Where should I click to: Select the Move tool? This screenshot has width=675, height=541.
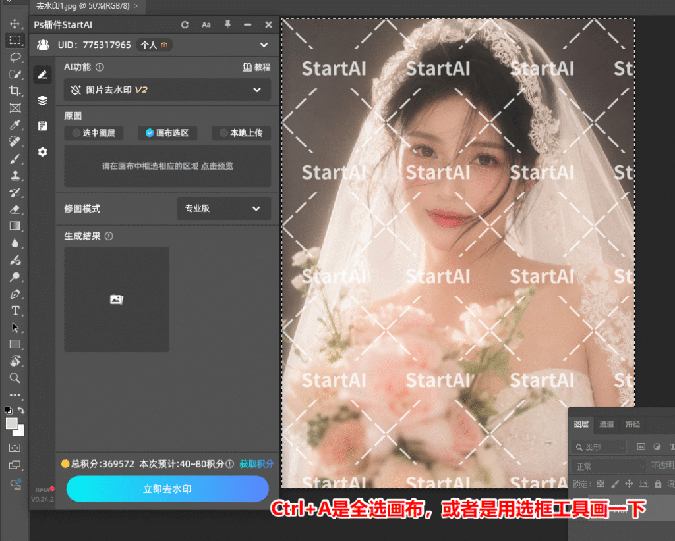[15, 24]
